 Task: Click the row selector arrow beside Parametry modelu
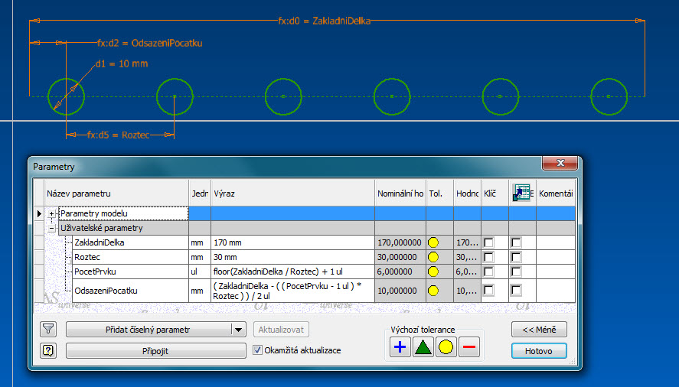pyautogui.click(x=39, y=213)
